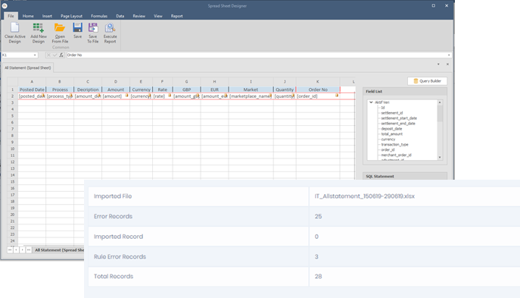
Task: Select the [marketplace_name] cell
Action: pos(251,96)
